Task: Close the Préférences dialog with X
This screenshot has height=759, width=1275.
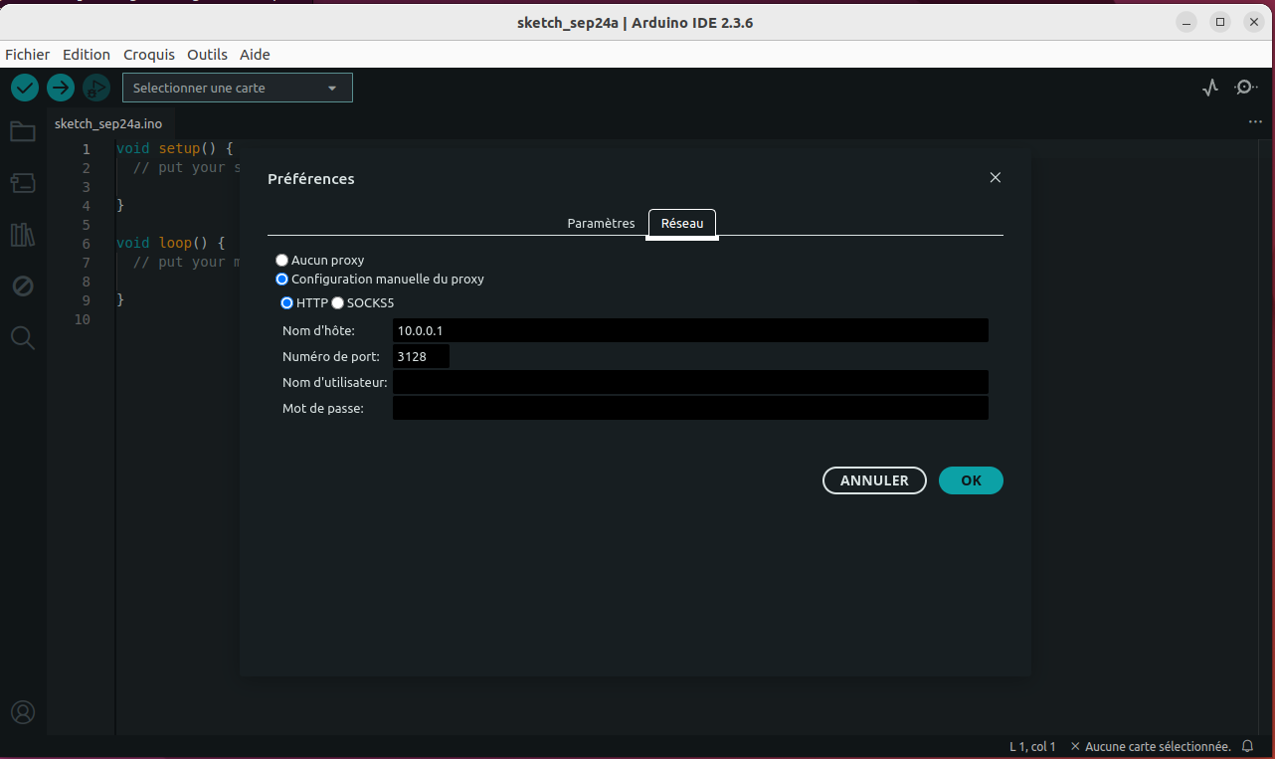Action: click(995, 178)
